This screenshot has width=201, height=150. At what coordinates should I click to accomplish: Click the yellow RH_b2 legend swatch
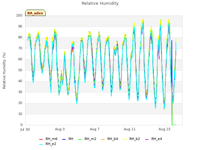(x=125, y=139)
